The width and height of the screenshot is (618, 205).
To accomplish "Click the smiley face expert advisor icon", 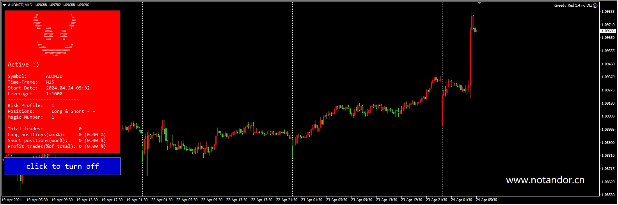I will click(x=595, y=5).
